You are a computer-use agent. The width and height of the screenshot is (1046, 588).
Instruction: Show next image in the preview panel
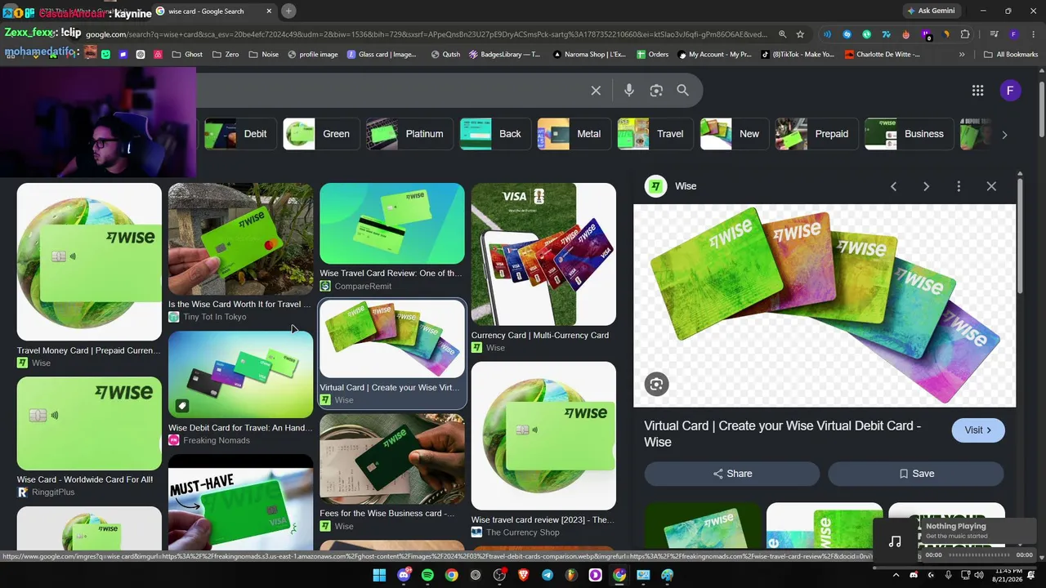pos(926,186)
